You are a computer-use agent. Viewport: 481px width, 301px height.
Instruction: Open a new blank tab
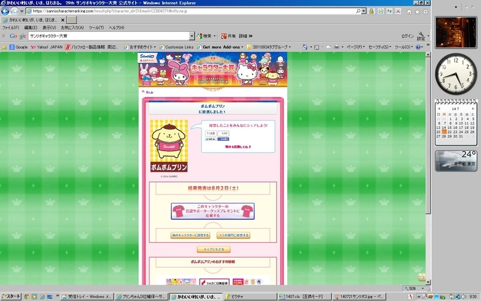(x=72, y=20)
